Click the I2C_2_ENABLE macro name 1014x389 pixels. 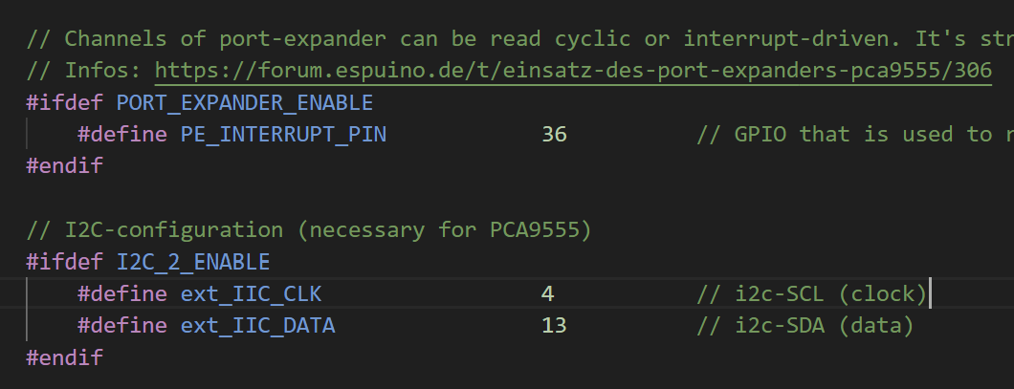click(192, 262)
